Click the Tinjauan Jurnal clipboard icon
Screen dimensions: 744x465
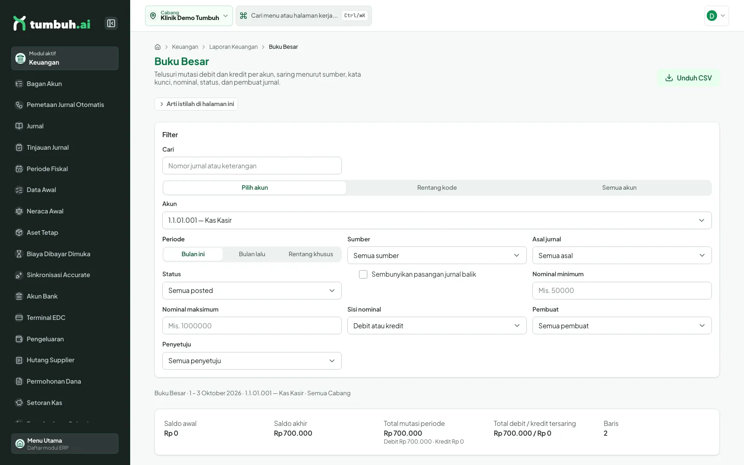click(19, 147)
